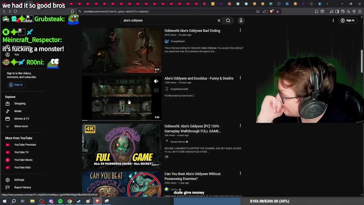Click the browser back arrow

tap(4, 11)
